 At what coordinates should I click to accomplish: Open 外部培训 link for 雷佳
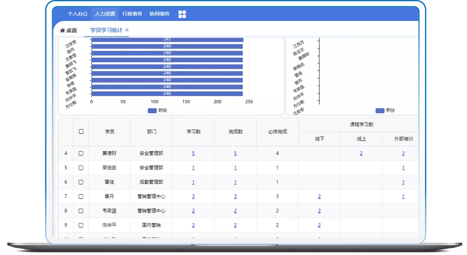click(x=403, y=182)
